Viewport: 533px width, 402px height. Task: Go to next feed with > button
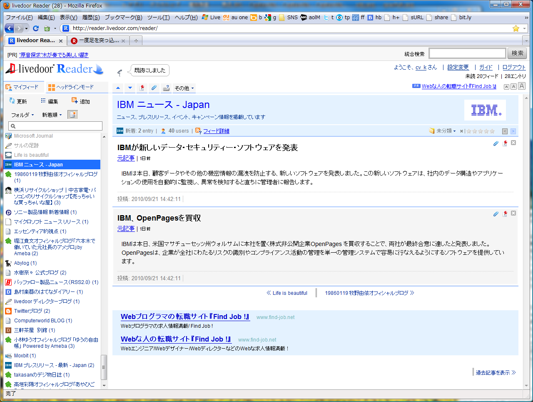[513, 131]
